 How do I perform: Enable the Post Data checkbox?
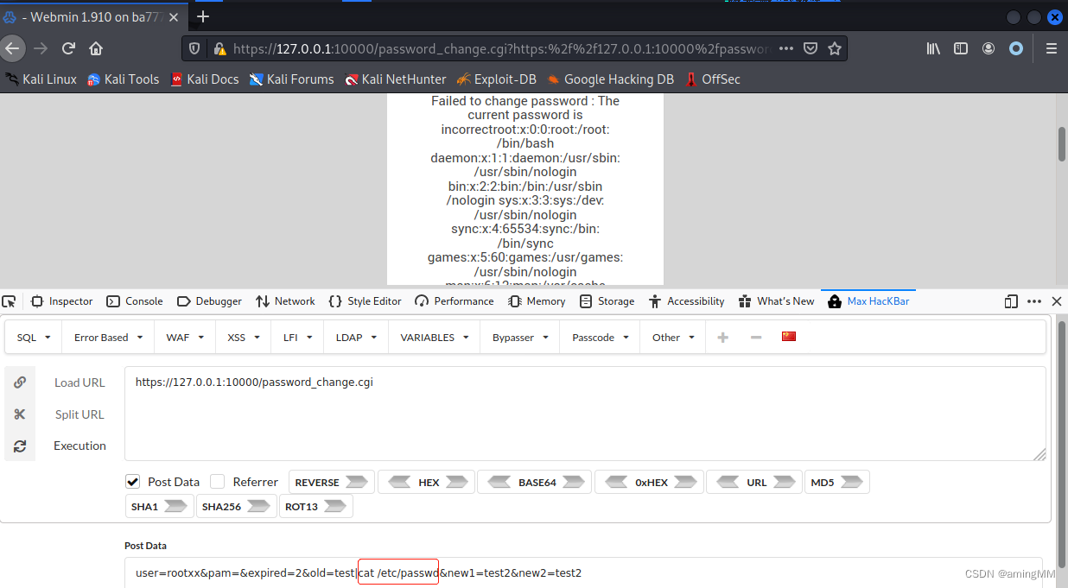point(133,482)
